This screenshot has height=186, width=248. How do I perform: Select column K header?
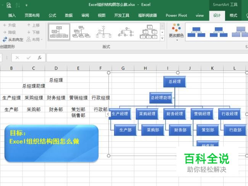point(212,68)
